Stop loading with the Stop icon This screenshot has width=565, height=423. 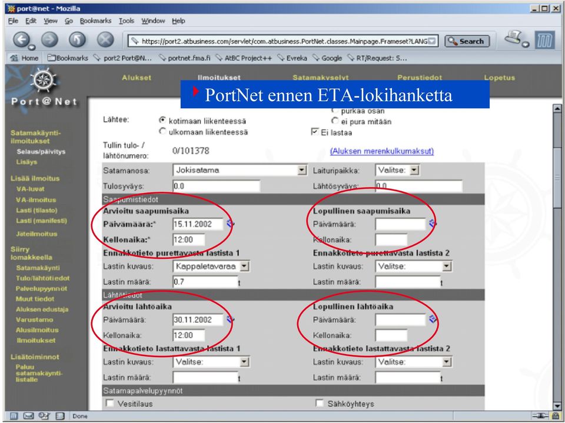pos(105,39)
